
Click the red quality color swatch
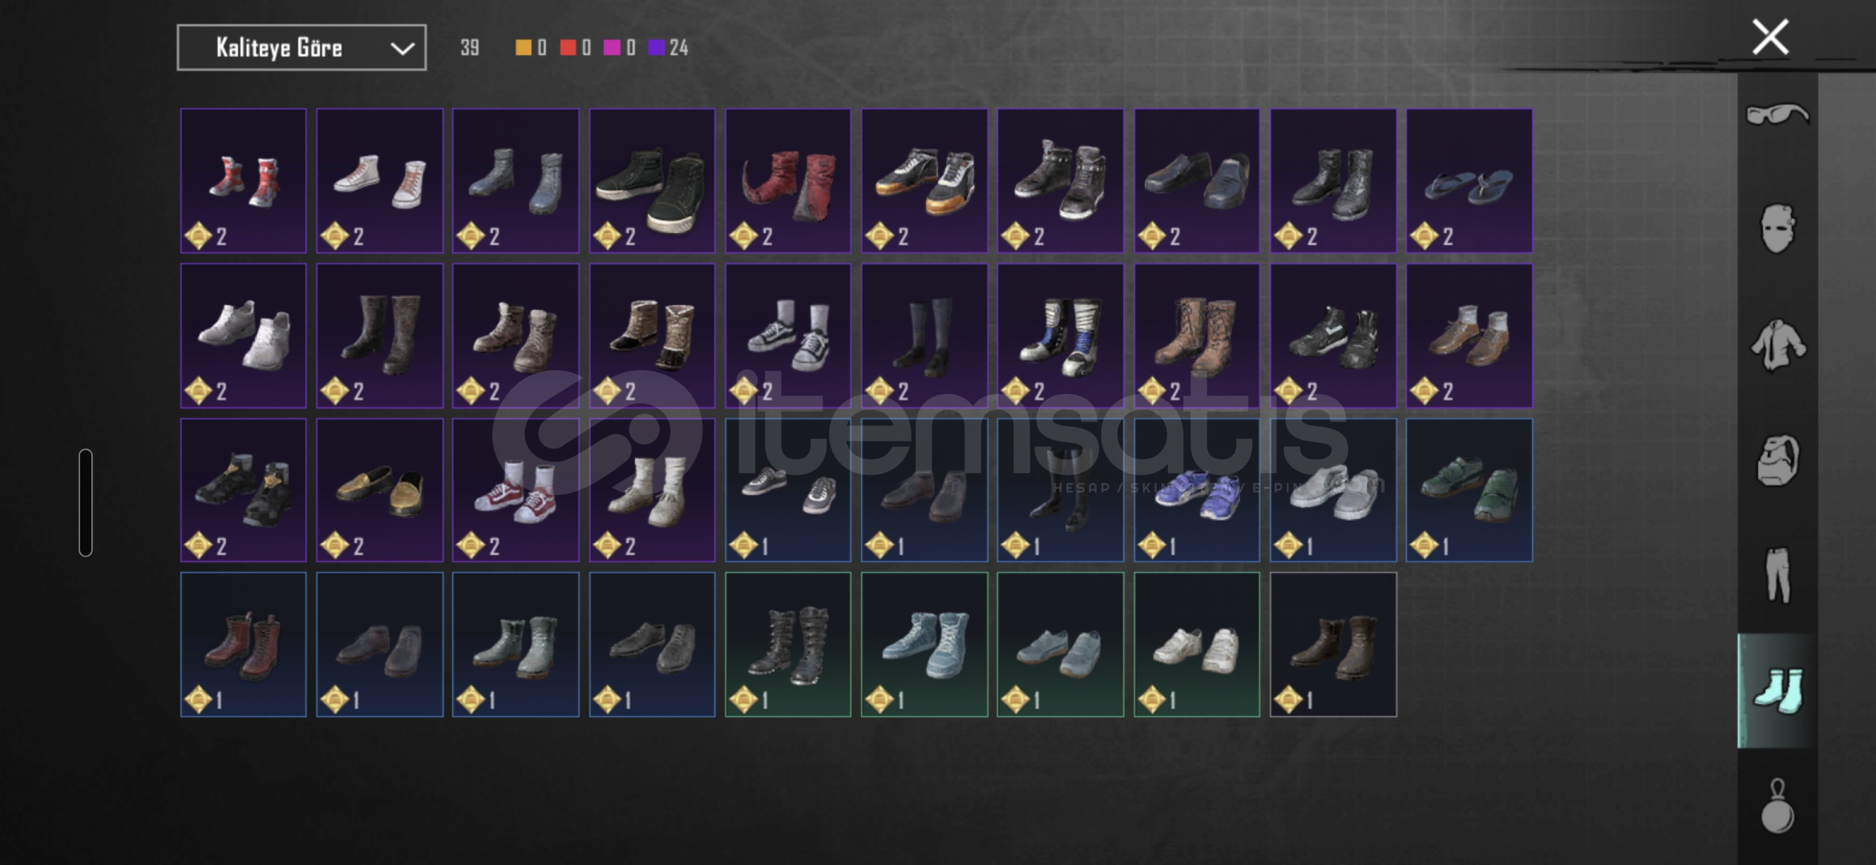pyautogui.click(x=568, y=48)
